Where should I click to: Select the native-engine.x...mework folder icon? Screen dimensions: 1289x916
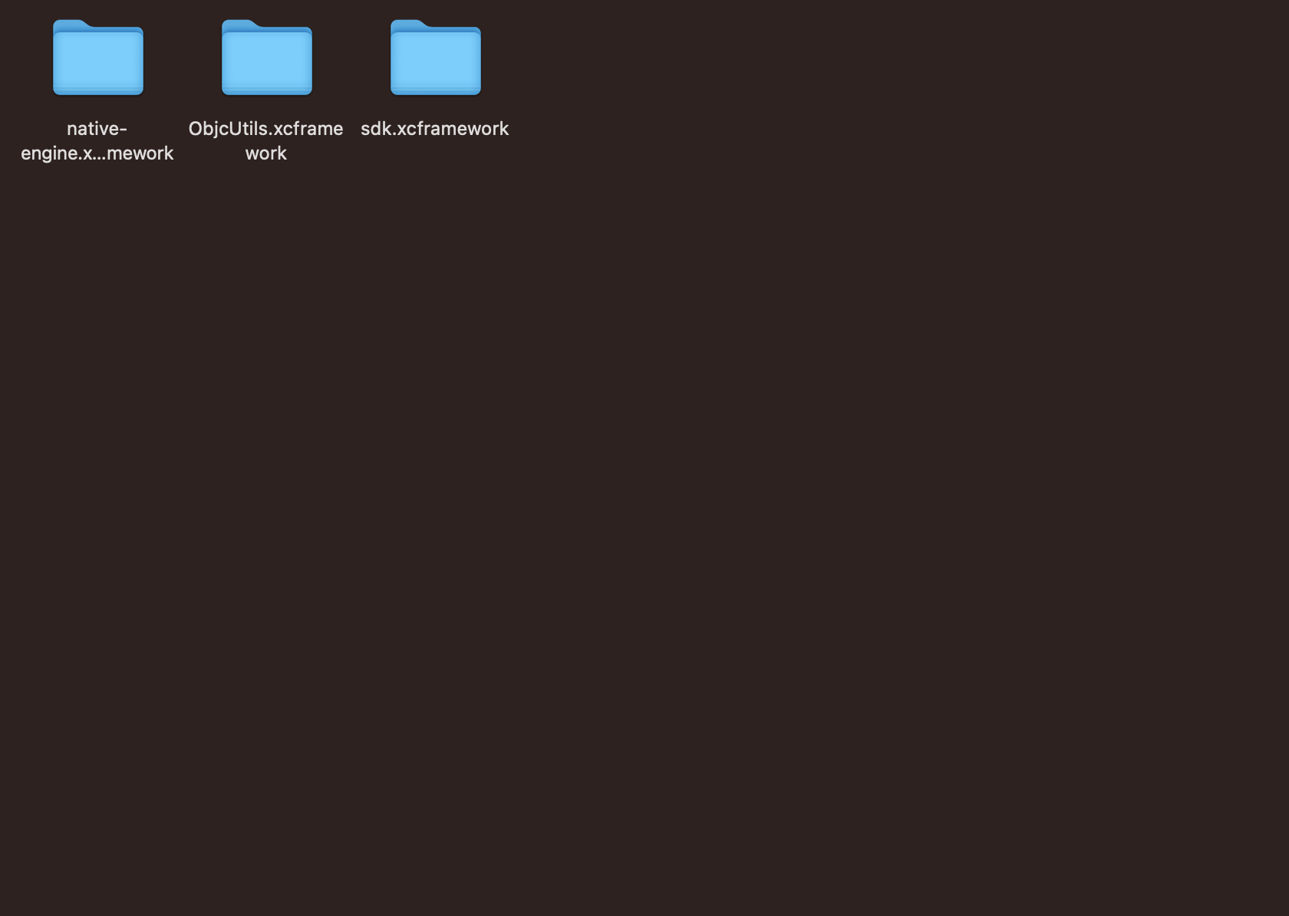pos(98,58)
